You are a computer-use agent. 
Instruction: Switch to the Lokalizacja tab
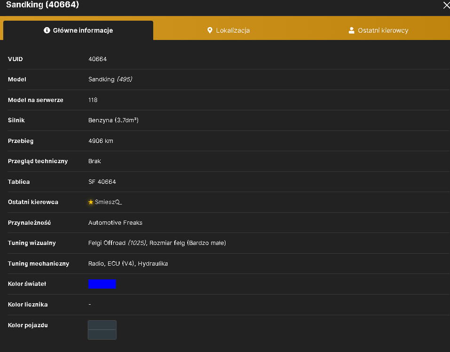point(229,31)
